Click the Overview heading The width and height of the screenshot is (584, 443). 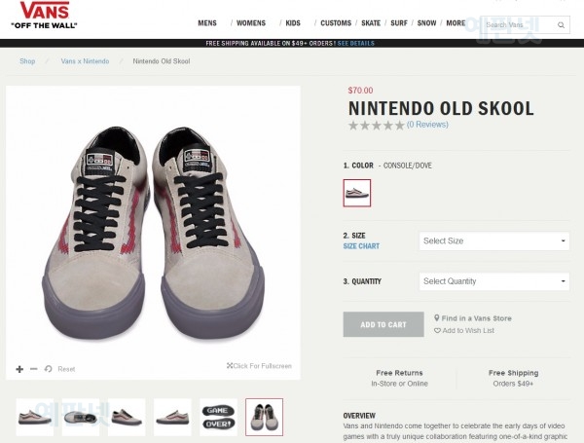click(359, 416)
